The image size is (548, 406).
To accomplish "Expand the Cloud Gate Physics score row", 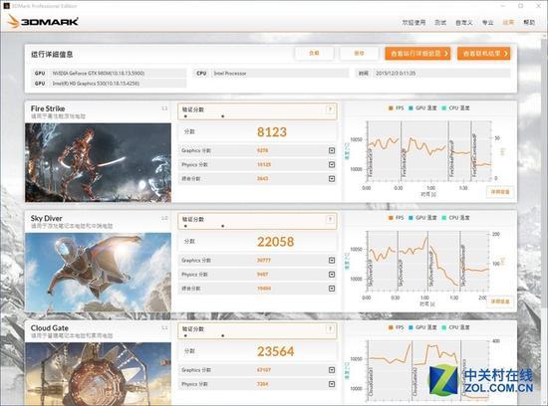I will (332, 384).
